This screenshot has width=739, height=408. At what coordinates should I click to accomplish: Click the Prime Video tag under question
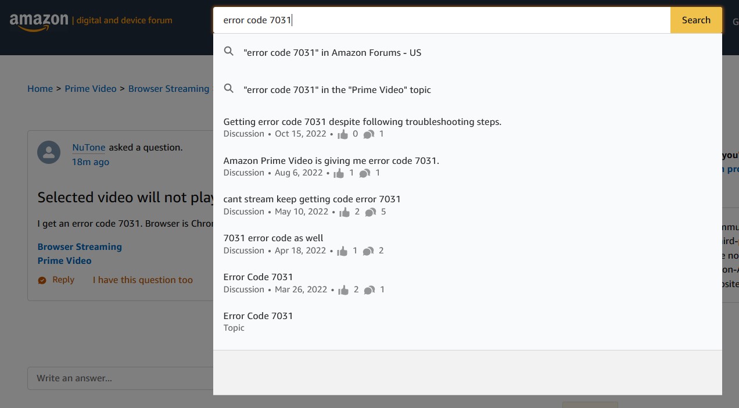(64, 260)
